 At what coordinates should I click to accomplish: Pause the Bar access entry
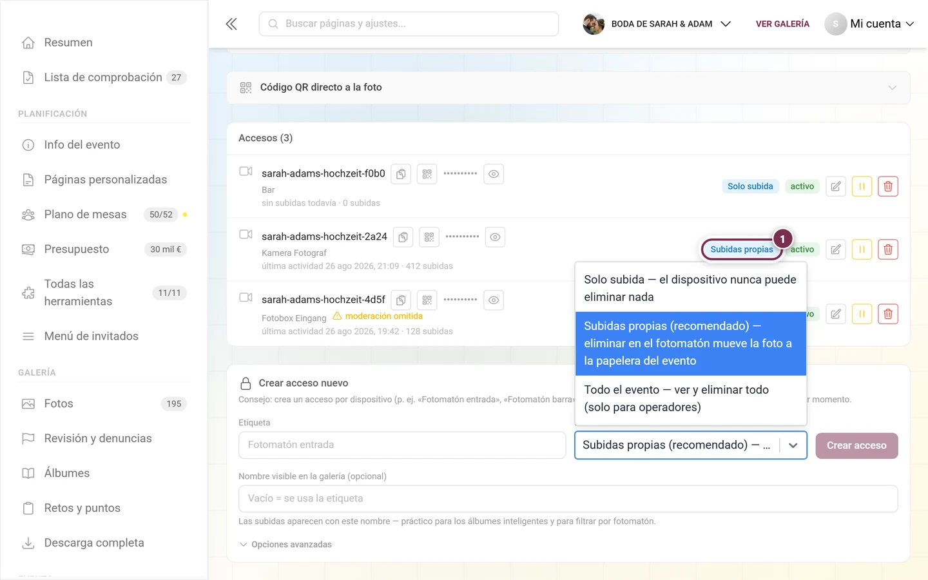[x=862, y=186]
